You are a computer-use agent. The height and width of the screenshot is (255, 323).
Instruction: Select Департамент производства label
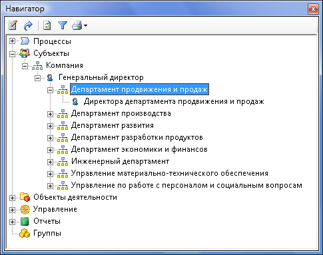tap(121, 113)
